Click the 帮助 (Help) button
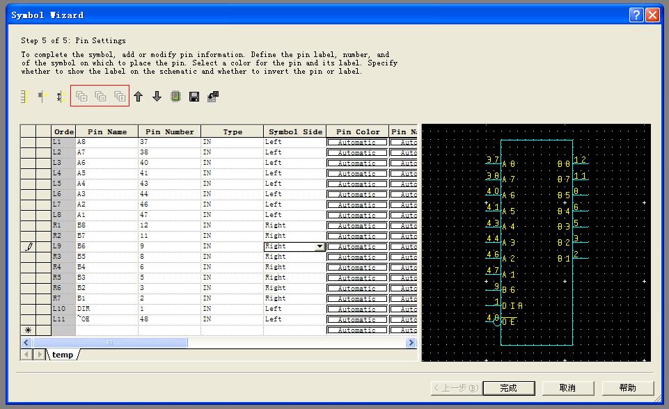Viewport: 669px width, 409px height. click(x=627, y=387)
